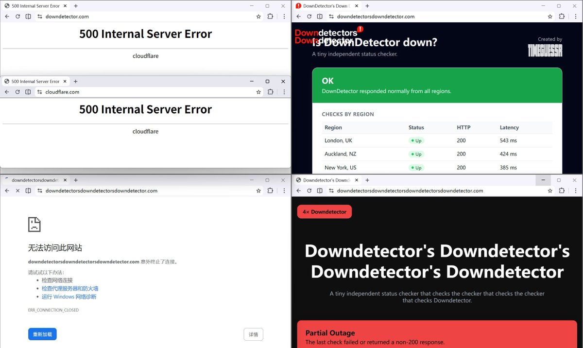The width and height of the screenshot is (583, 348).
Task: Click the 详情 details button
Action: point(253,334)
